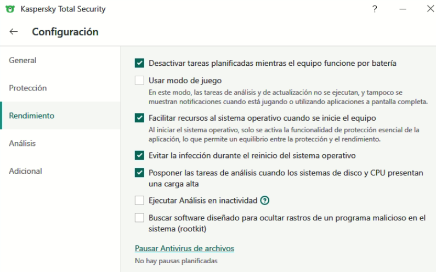Click the Pausar Antivirus de archivos link
The image size is (436, 272).
pos(184,248)
